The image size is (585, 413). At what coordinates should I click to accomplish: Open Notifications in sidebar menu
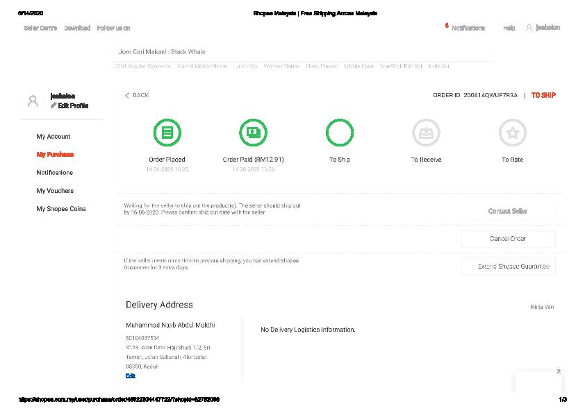click(54, 173)
